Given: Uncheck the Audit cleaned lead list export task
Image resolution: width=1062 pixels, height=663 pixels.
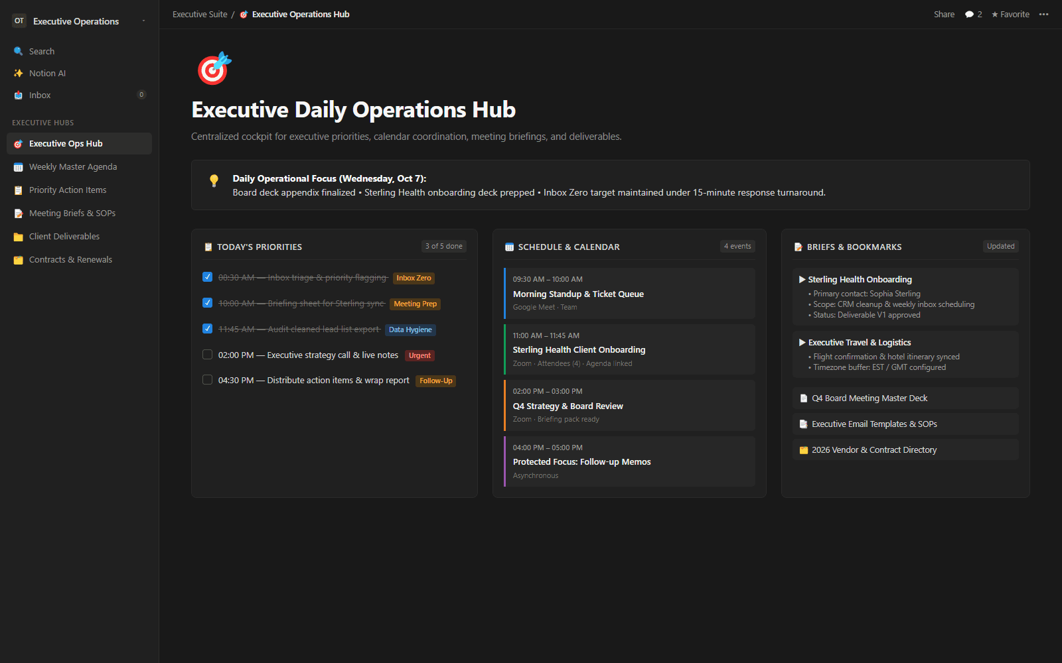Looking at the screenshot, I should (207, 329).
